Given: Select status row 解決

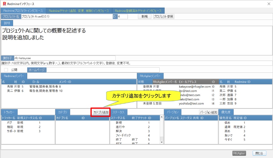Looking at the screenshot, I should pos(135,131).
